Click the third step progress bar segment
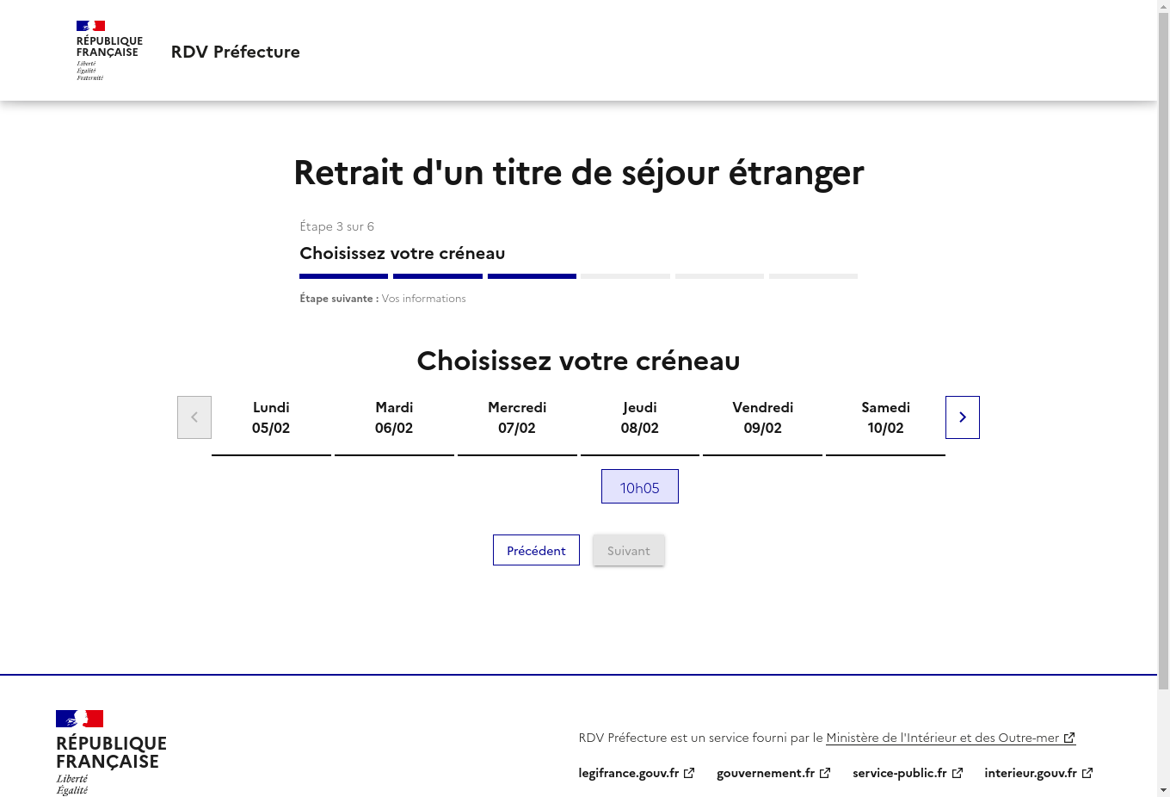Screen dimensions: 1170x797 point(532,276)
